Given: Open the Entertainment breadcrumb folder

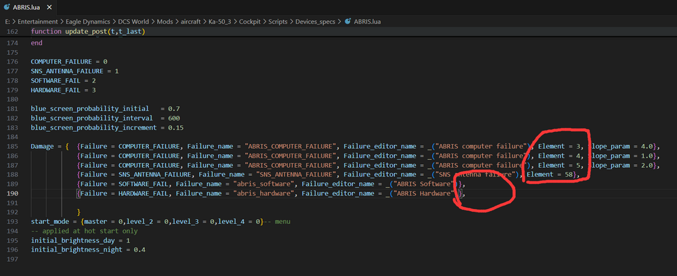Looking at the screenshot, I should tap(37, 22).
